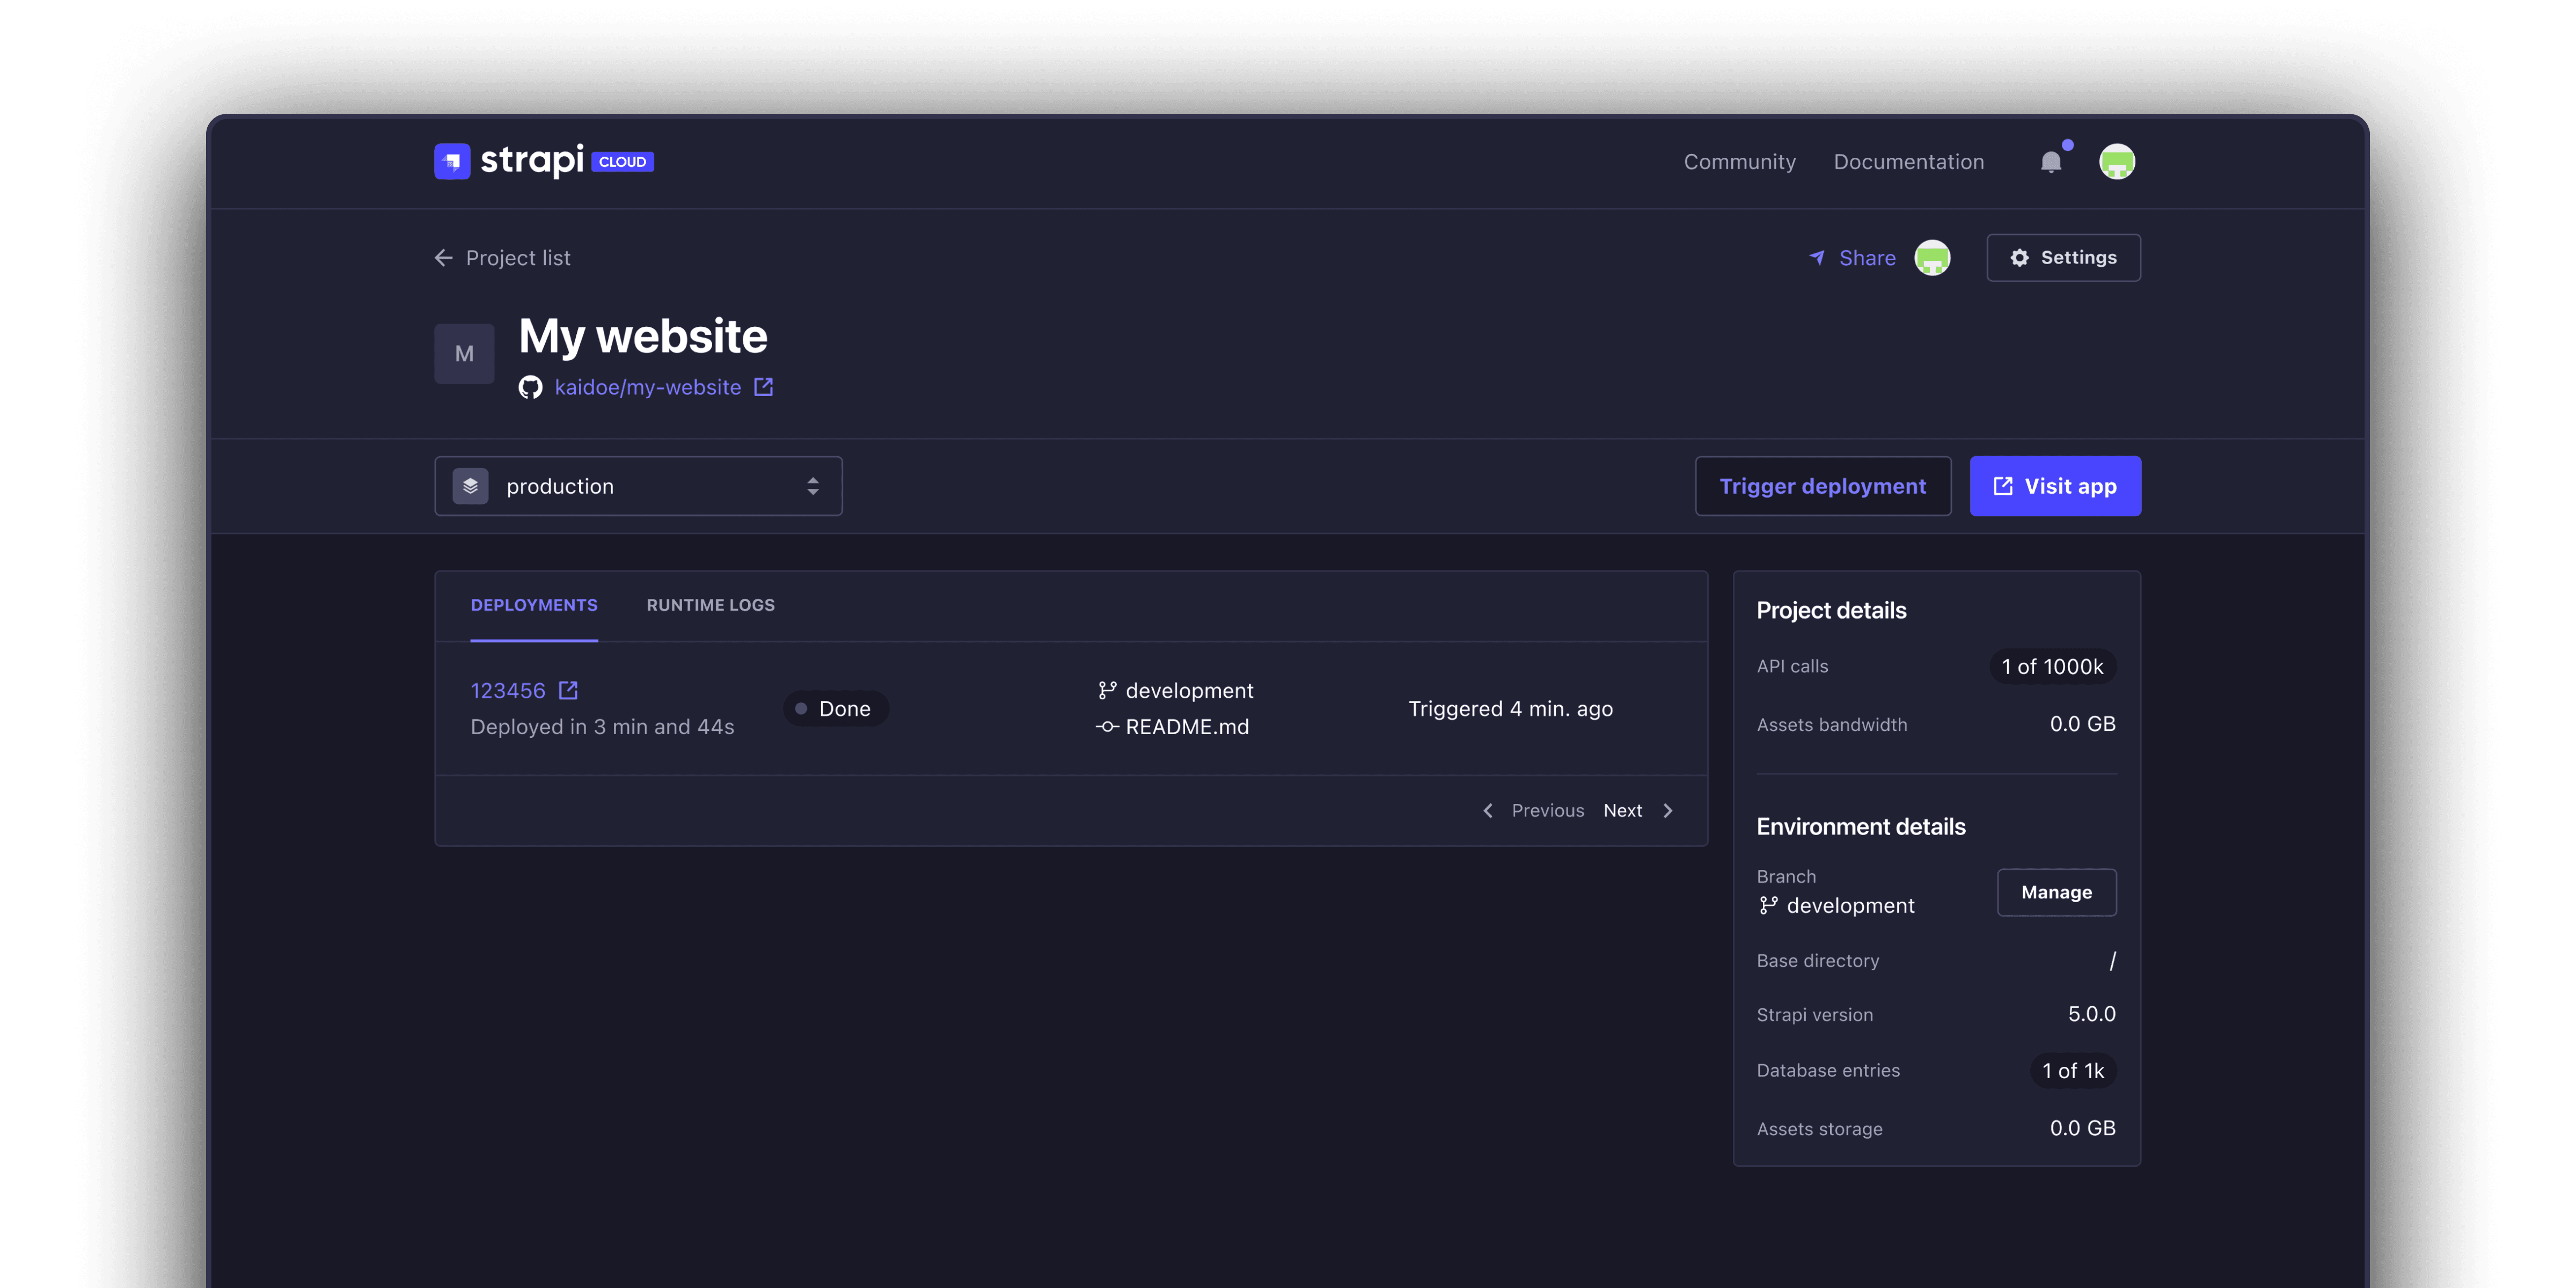2576x1288 pixels.
Task: Click branch icon beside development in deployment row
Action: click(x=1107, y=690)
